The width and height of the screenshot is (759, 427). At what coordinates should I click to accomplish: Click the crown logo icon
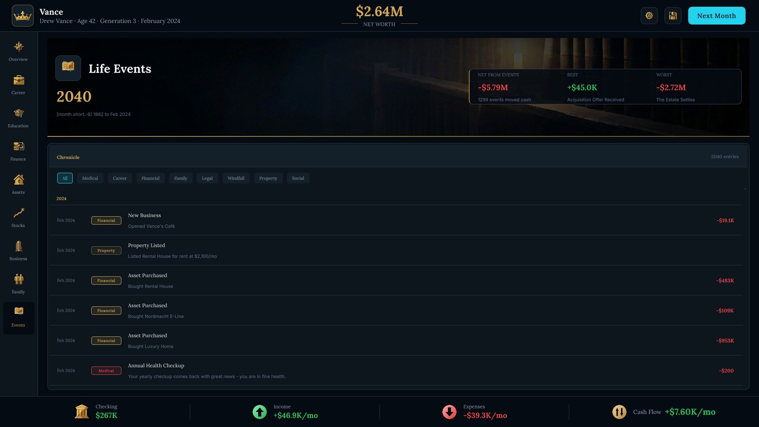coord(23,16)
